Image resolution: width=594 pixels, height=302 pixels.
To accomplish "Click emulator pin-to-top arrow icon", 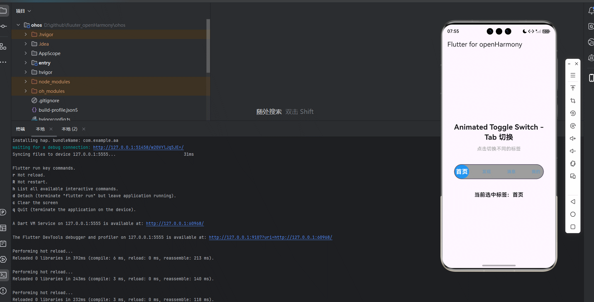I will (573, 88).
